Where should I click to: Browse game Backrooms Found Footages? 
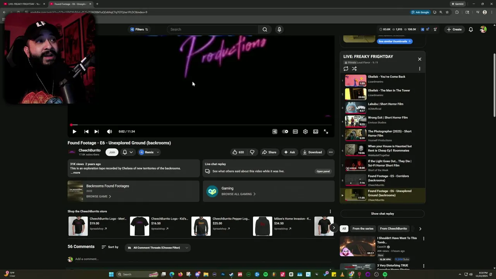[98, 196]
